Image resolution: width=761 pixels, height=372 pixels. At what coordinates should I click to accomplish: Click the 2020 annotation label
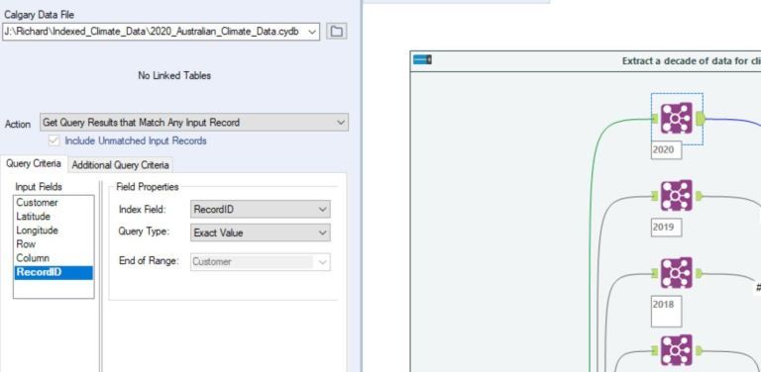tap(666, 150)
